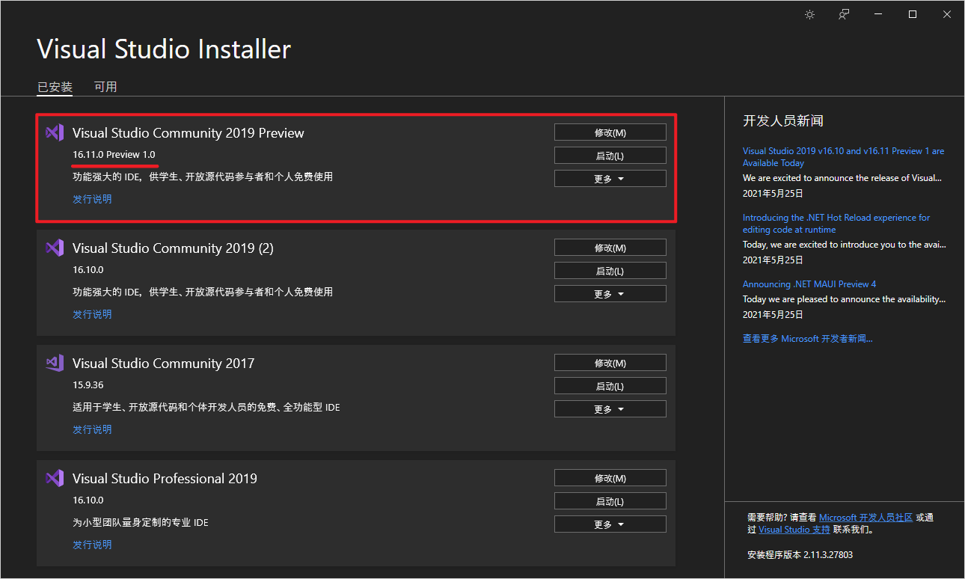Viewport: 965px width, 579px height.
Task: Open Visual Studio 支持 link
Action: coord(794,530)
